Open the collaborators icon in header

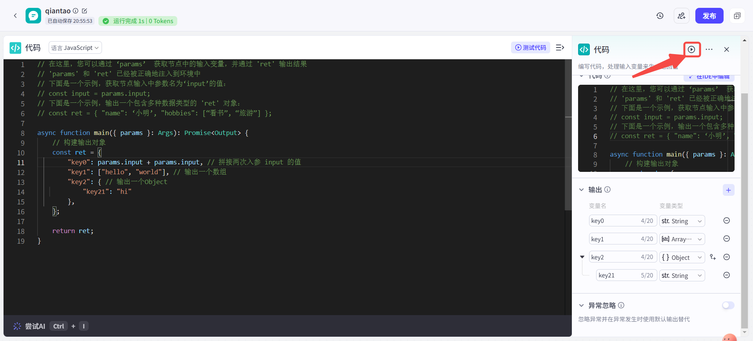click(682, 16)
